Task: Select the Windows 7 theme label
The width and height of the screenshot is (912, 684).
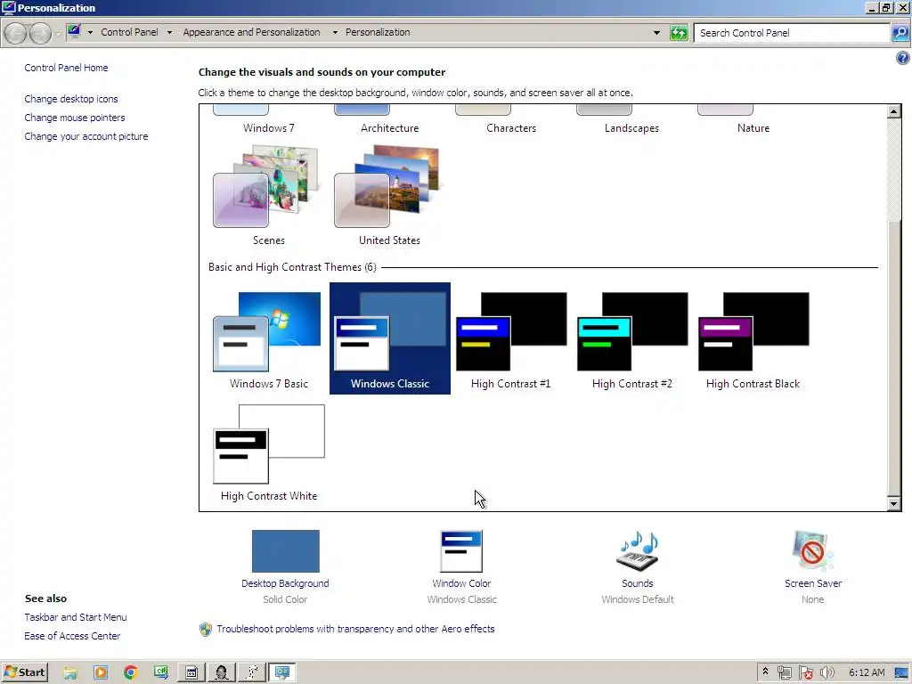Action: [269, 128]
